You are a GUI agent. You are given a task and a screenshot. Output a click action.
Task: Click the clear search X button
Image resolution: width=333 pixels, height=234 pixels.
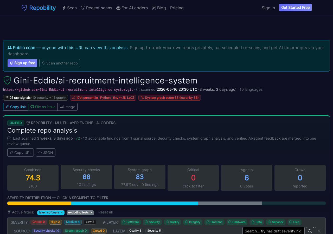(319, 231)
